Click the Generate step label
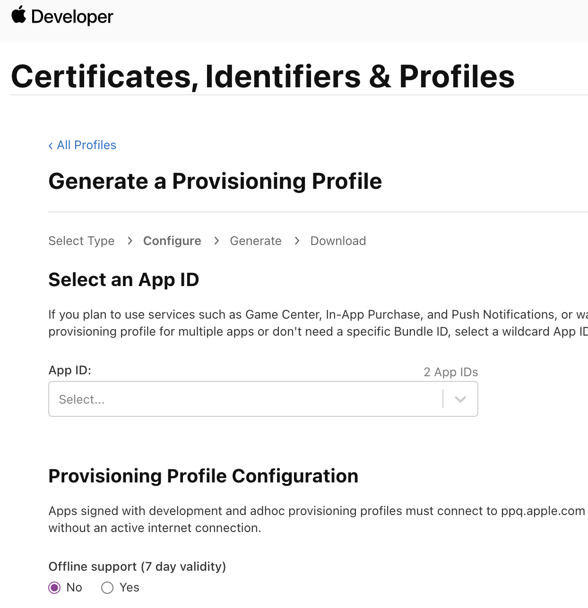This screenshot has height=608, width=588. (x=256, y=241)
